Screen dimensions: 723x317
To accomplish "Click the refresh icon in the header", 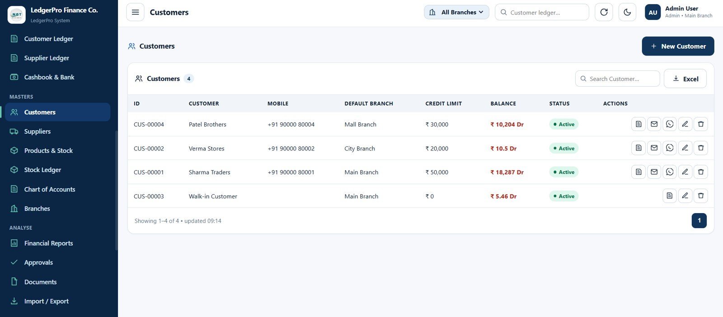I will 604,12.
